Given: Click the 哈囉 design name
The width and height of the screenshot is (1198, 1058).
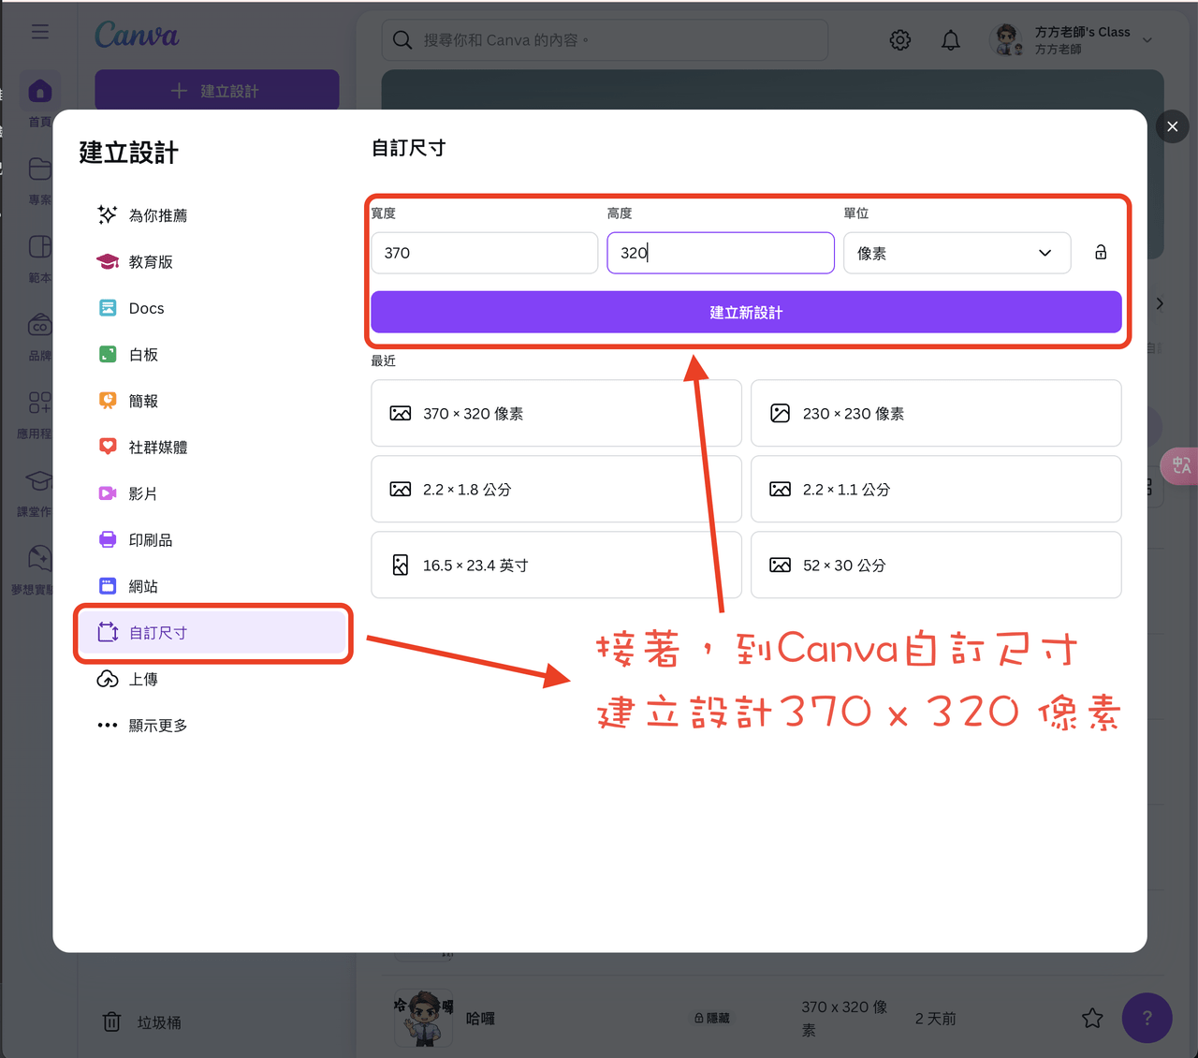Looking at the screenshot, I should [x=480, y=1019].
